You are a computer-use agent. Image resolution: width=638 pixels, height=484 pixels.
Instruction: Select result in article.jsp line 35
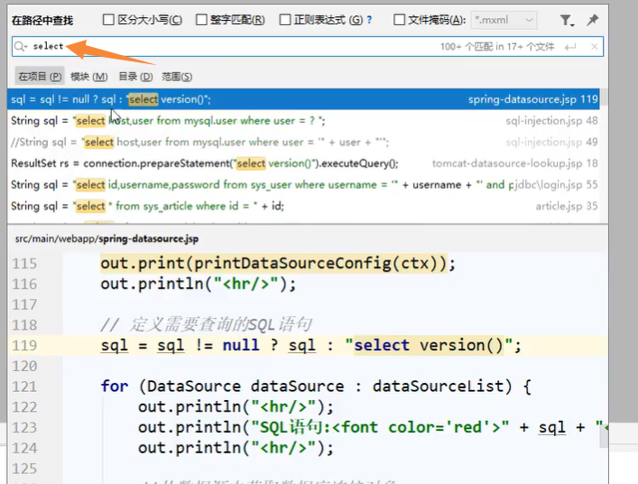303,206
